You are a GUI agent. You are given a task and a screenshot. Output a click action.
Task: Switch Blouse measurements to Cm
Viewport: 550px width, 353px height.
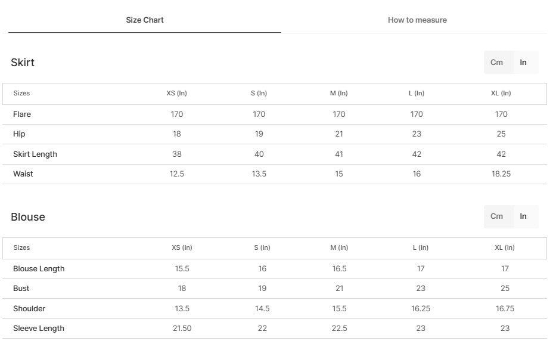tap(497, 216)
